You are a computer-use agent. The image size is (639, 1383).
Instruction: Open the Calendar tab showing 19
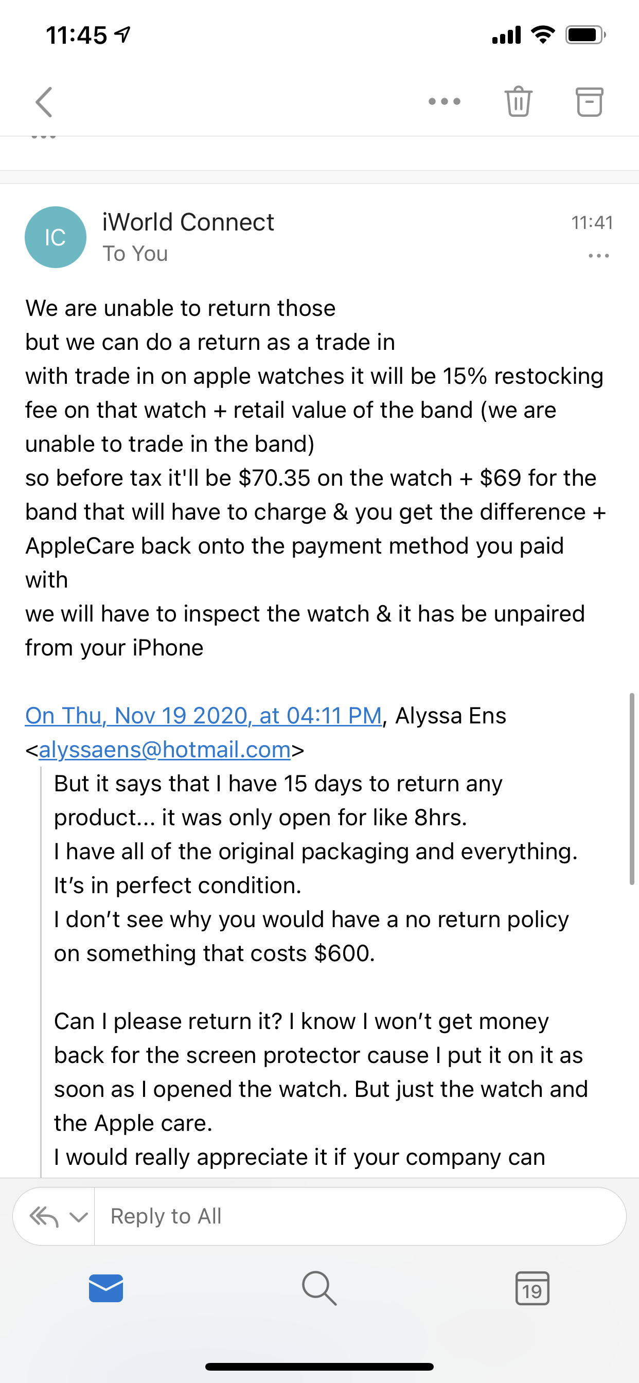click(x=532, y=1288)
